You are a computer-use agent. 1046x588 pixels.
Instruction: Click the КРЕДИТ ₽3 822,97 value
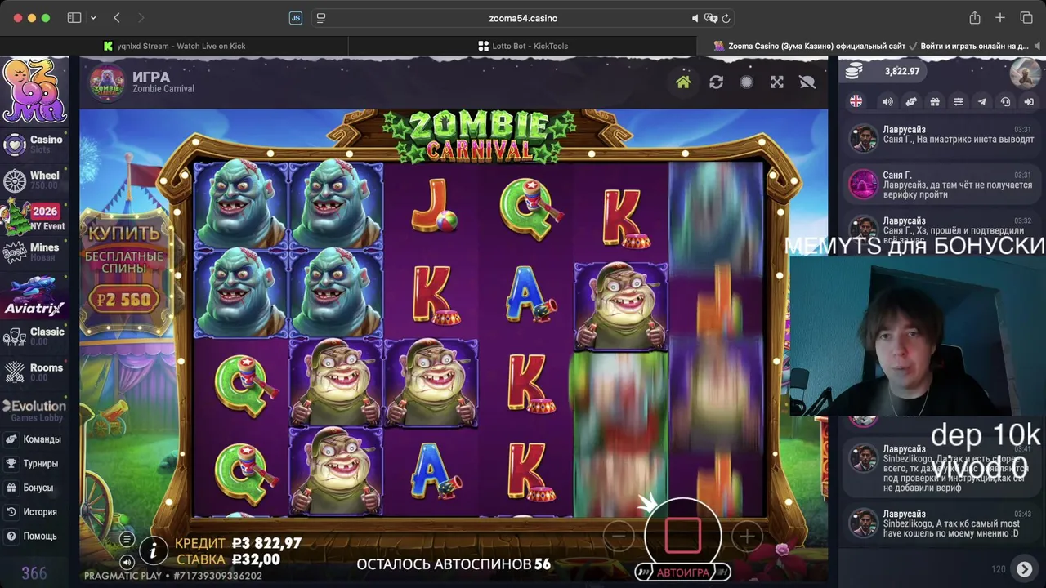(266, 544)
